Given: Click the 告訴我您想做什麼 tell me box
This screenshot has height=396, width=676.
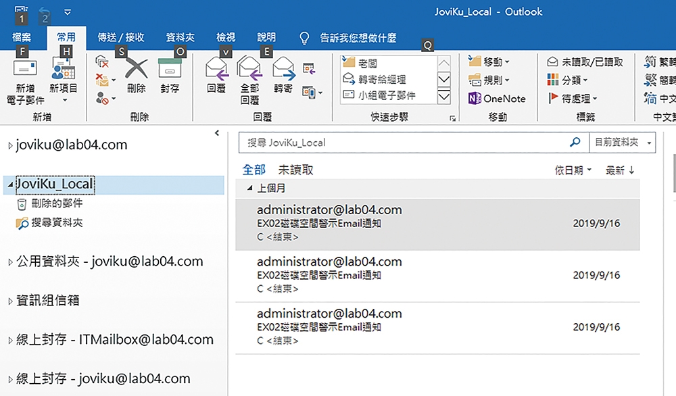Looking at the screenshot, I should pyautogui.click(x=347, y=39).
